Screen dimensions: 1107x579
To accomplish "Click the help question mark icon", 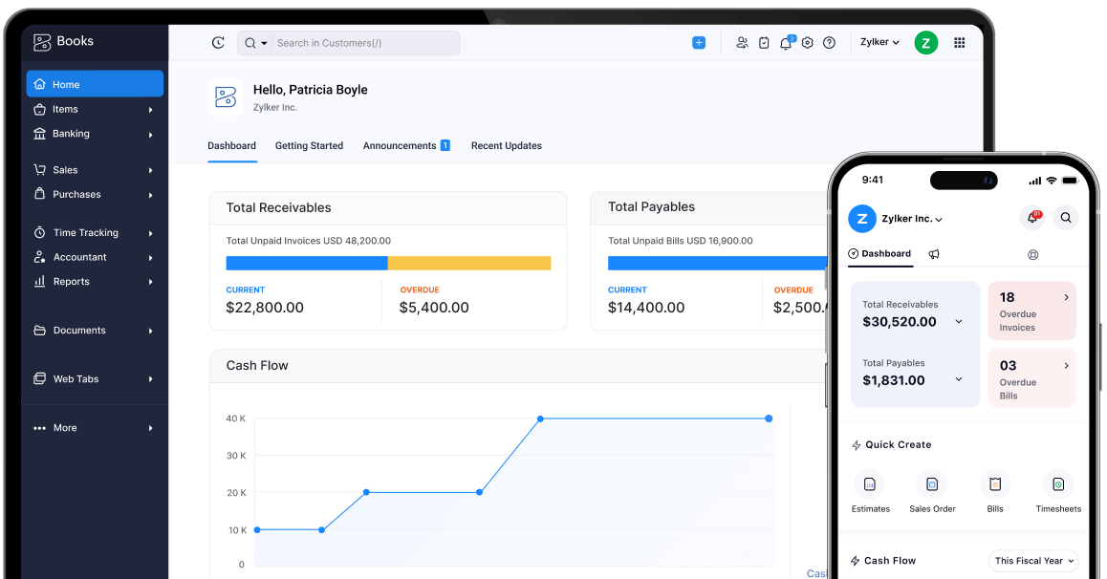I will point(829,42).
